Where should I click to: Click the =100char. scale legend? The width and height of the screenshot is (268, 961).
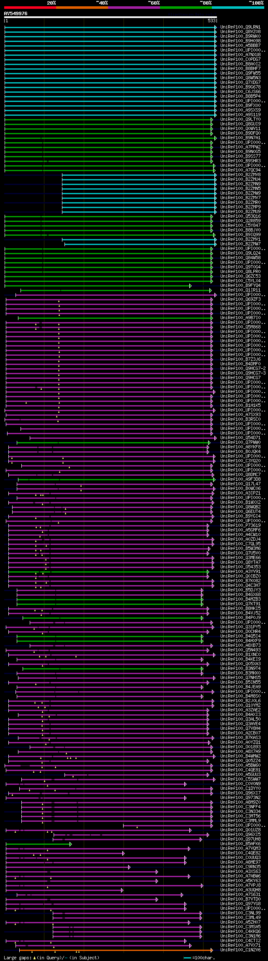pyautogui.click(x=199, y=958)
